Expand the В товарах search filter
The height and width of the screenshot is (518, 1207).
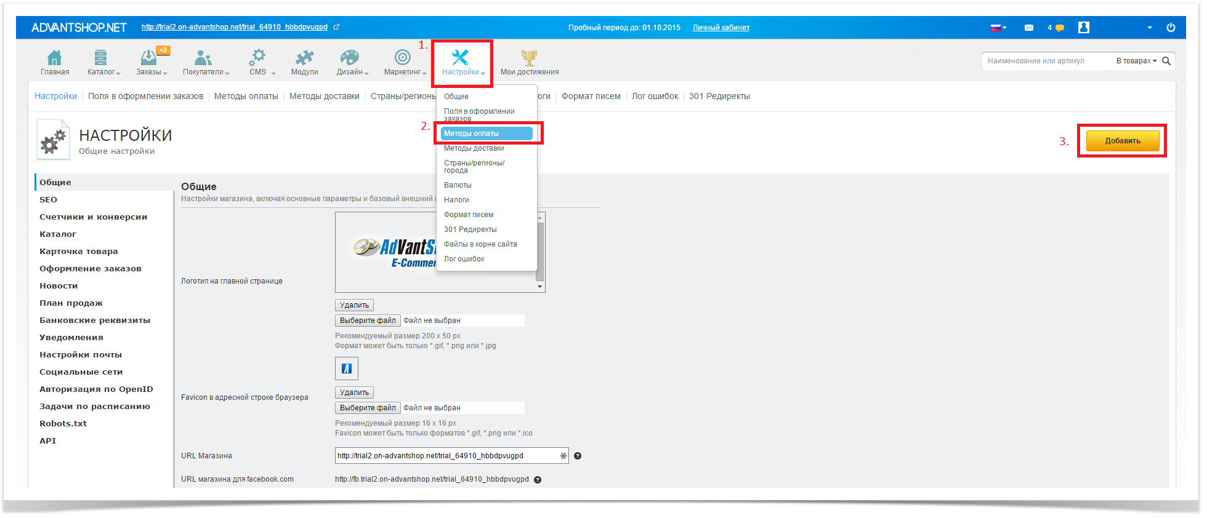point(1136,61)
